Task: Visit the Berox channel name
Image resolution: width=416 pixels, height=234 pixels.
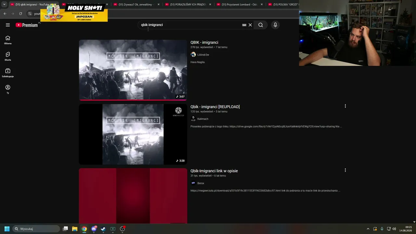Action: (201, 183)
